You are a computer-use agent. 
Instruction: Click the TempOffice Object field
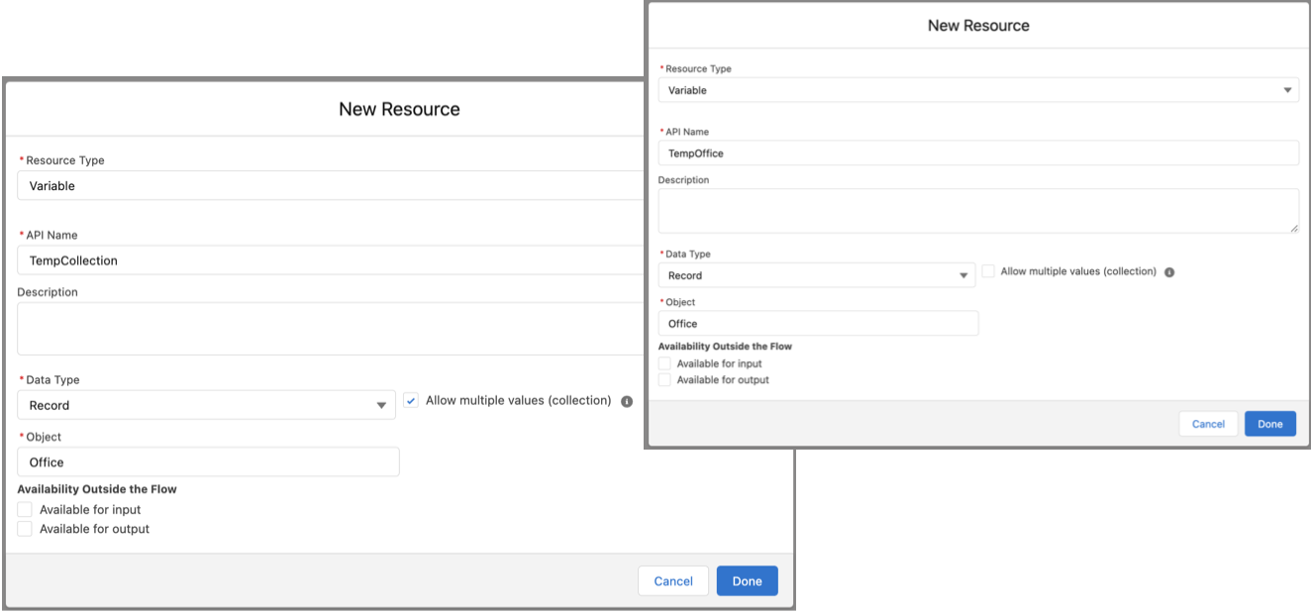[x=818, y=323]
